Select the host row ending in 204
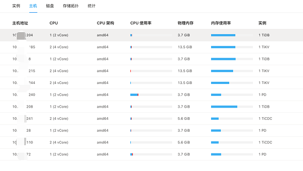303x171 pixels. pyautogui.click(x=151, y=35)
